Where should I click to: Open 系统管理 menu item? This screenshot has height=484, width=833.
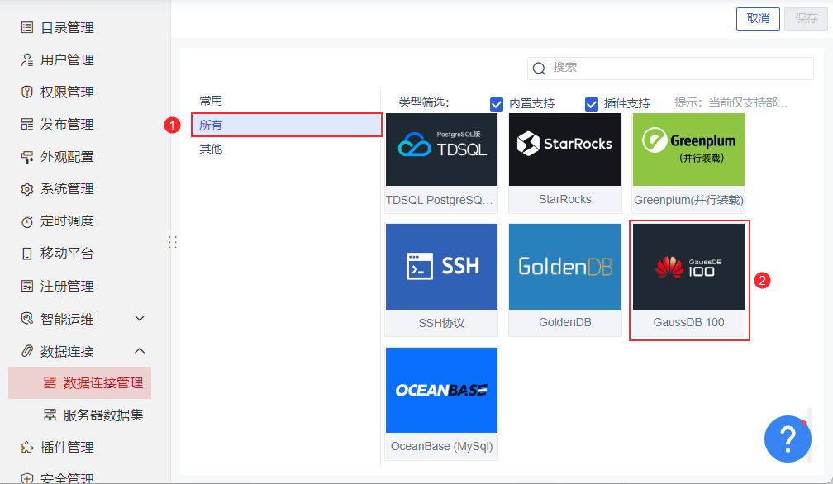[x=67, y=189]
